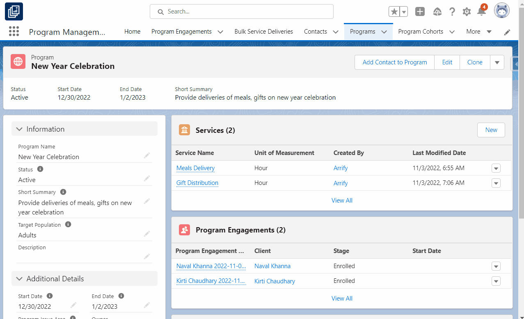
Task: Click Add Contact to Program
Action: (394, 62)
